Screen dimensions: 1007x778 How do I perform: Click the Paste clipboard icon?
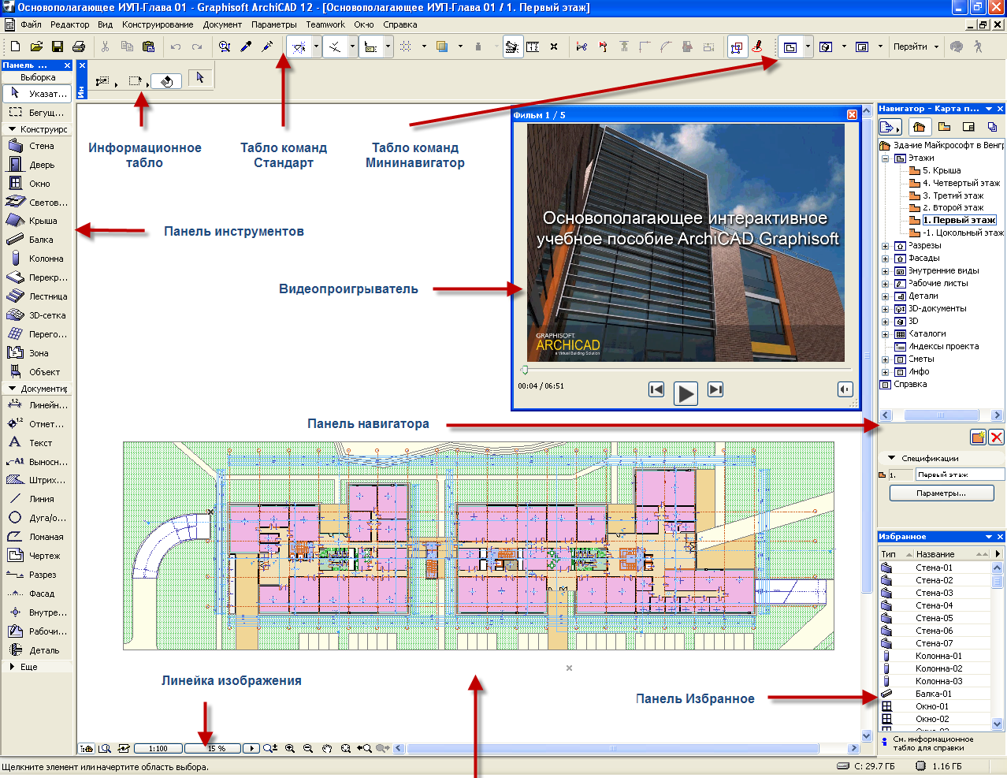click(x=148, y=47)
